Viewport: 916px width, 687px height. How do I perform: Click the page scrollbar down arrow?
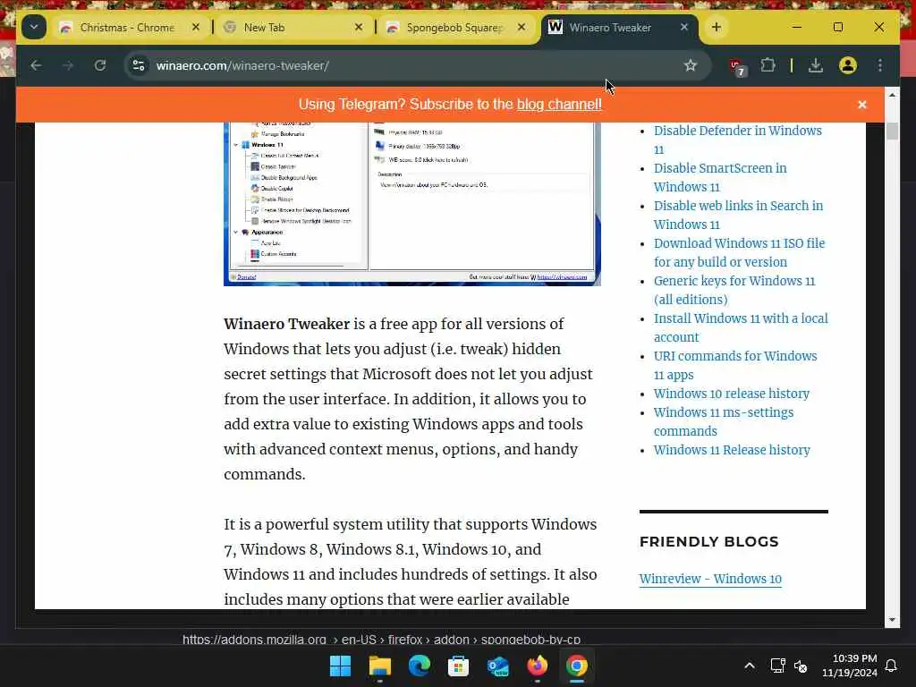(x=892, y=620)
